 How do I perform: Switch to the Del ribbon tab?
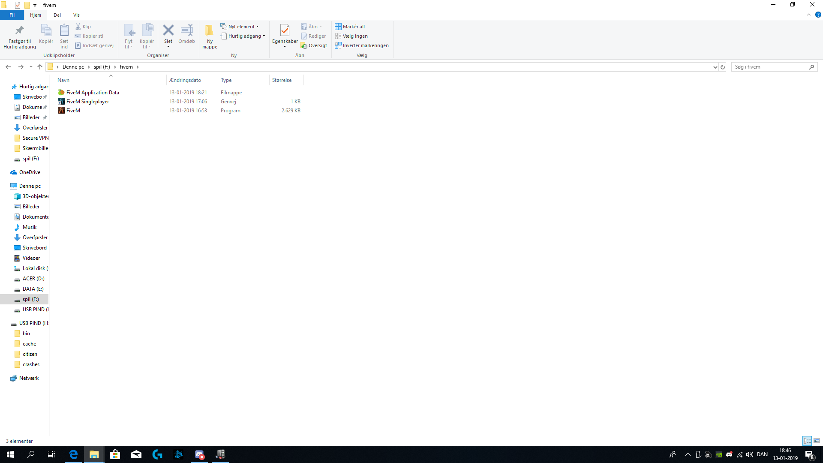tap(57, 15)
